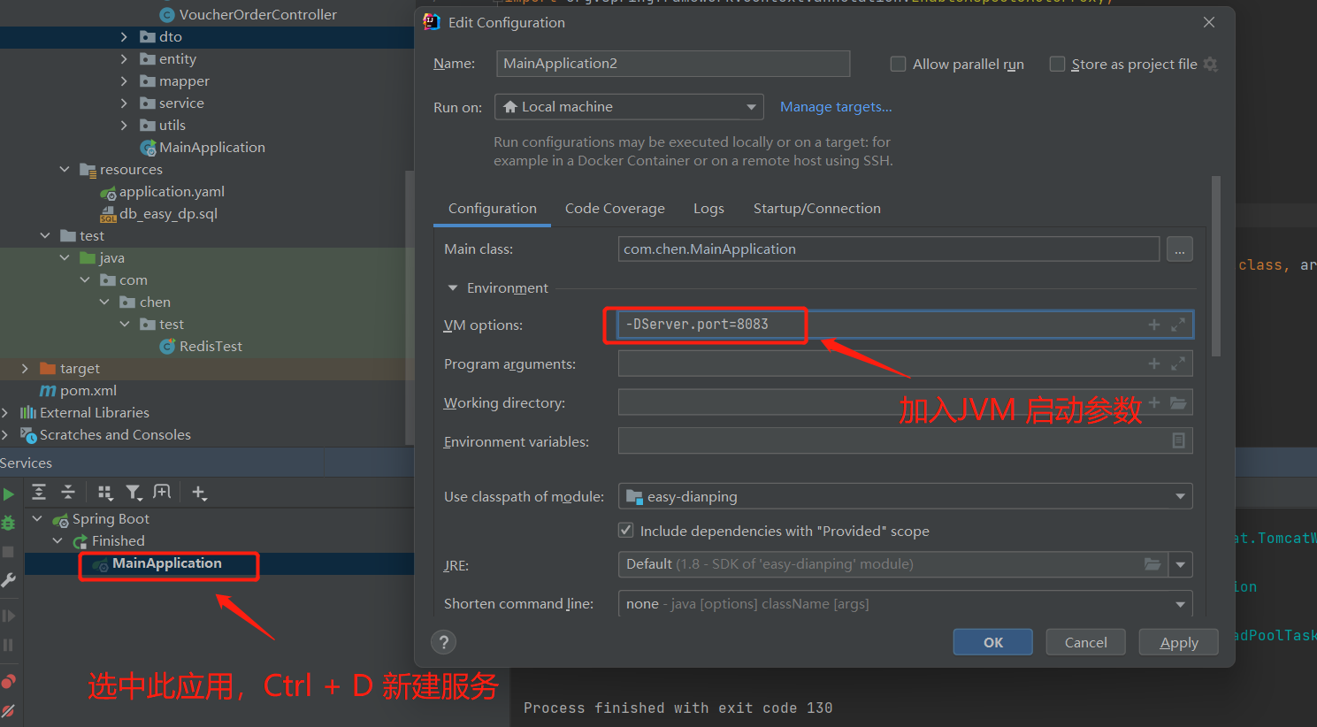Collapse the resources folder
Screen dimensions: 1317x727
pyautogui.click(x=65, y=170)
